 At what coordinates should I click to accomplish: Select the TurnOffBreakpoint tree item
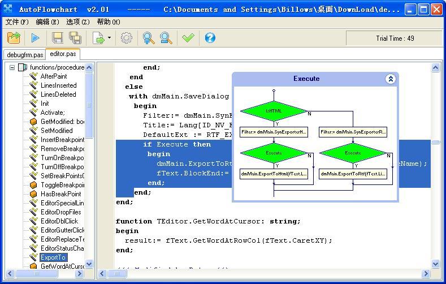pos(62,167)
